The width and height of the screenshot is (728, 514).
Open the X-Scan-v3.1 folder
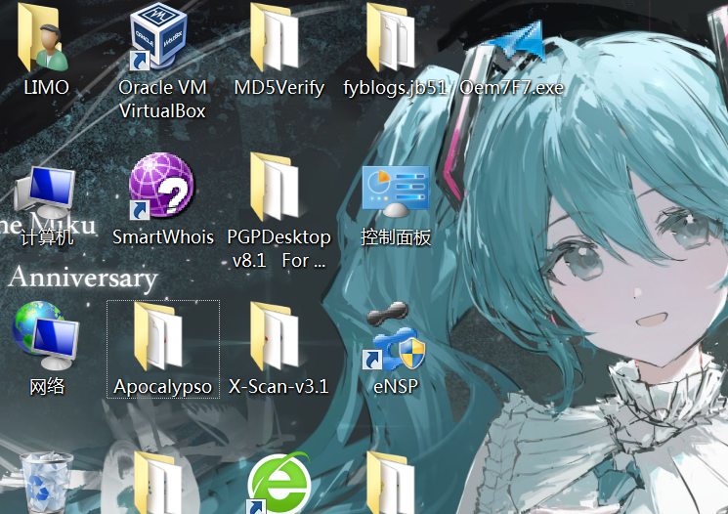point(276,336)
